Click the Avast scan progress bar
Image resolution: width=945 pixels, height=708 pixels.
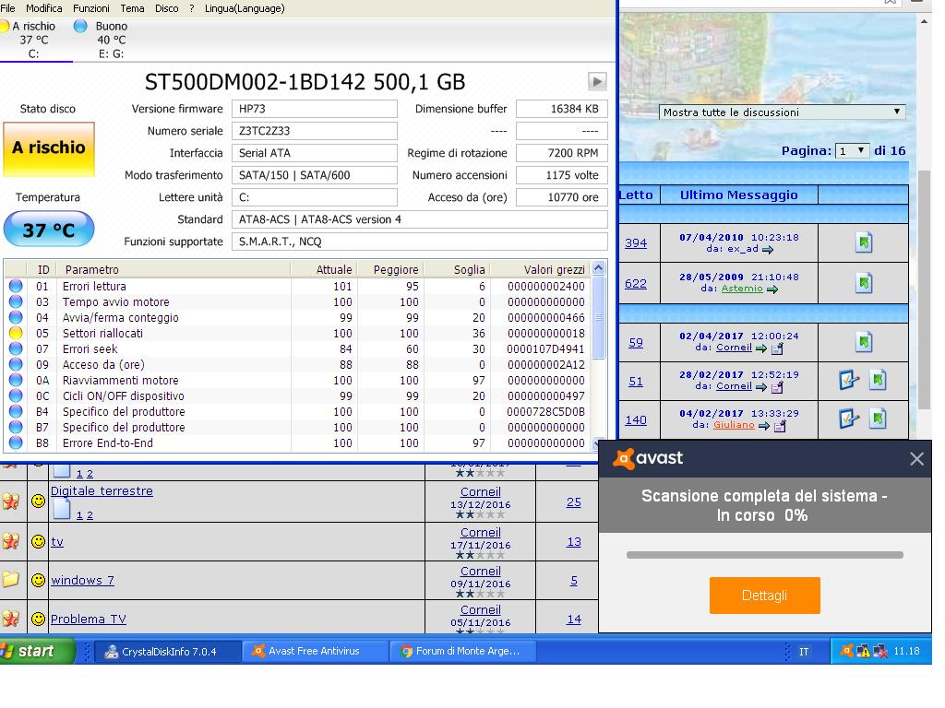coord(764,555)
